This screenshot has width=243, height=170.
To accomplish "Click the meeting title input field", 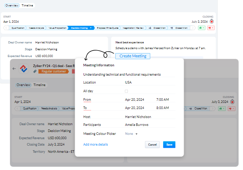I will coord(129,75).
